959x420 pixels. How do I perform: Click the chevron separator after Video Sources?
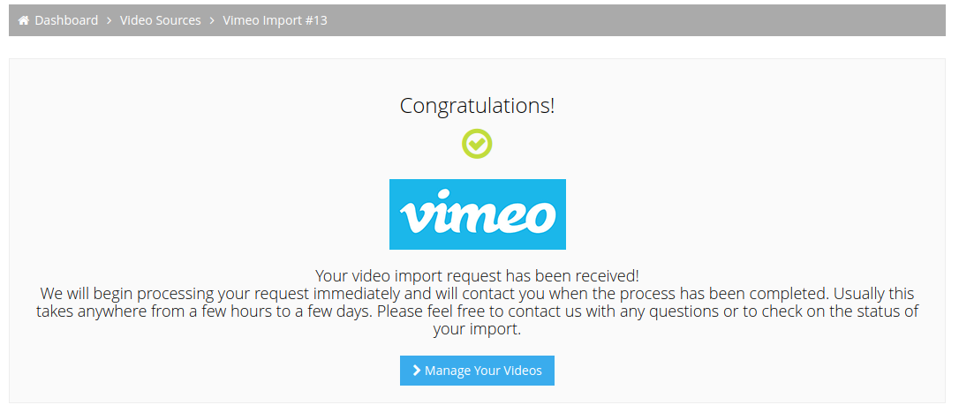point(212,21)
